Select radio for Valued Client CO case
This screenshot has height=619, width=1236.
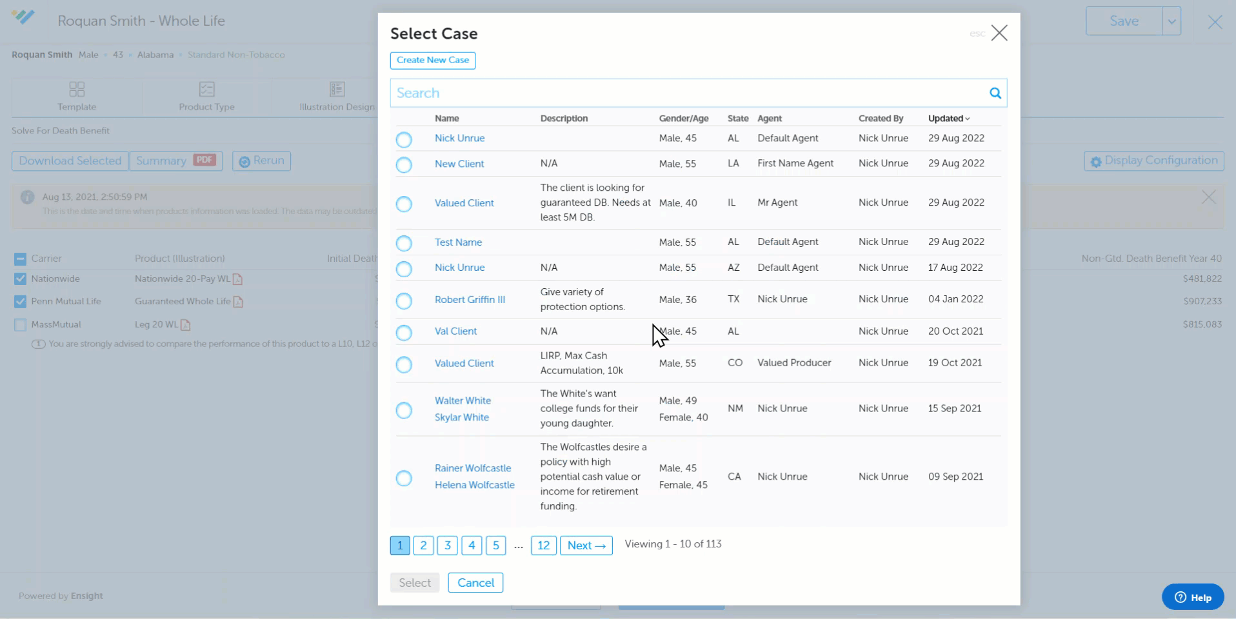tap(404, 364)
